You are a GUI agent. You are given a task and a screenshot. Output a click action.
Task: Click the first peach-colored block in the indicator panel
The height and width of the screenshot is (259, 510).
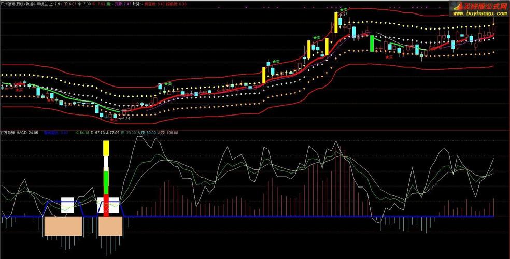click(x=63, y=226)
